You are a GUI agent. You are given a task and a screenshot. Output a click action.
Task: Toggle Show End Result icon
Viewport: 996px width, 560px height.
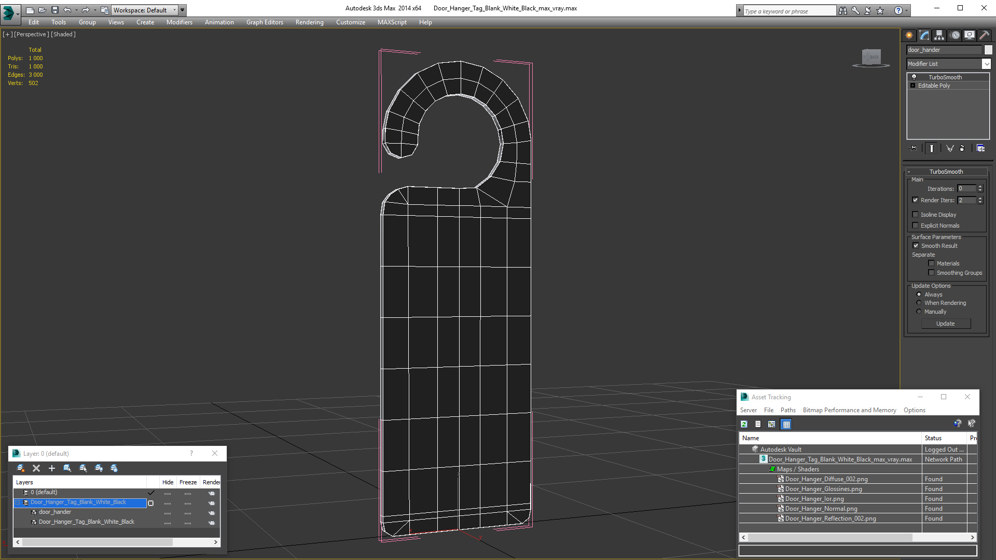click(x=932, y=148)
